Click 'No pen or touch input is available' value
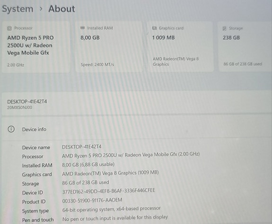Screen dimensions: 272x224 click(115, 218)
